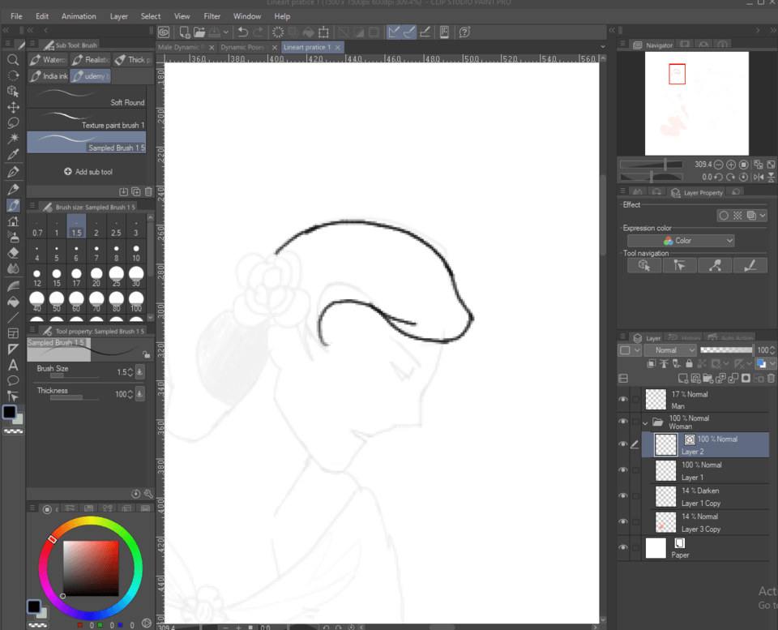Screen dimensions: 778x630
Task: Collapse the Woman layer folder
Action: (x=646, y=422)
